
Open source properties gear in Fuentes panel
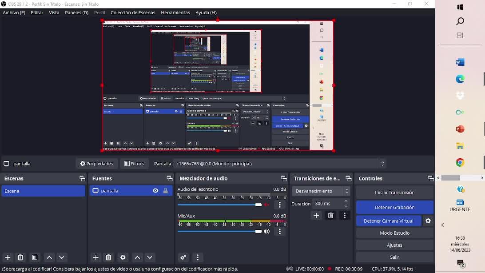tap(123, 257)
